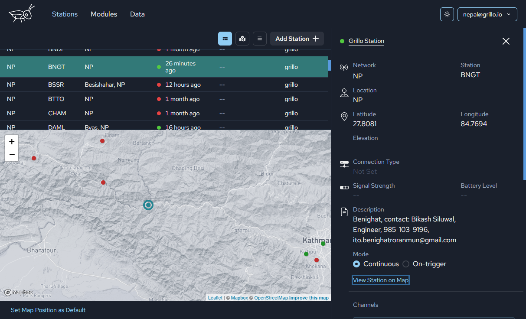Click the Bharatpur label on the map
This screenshot has height=319, width=526.
point(42,251)
